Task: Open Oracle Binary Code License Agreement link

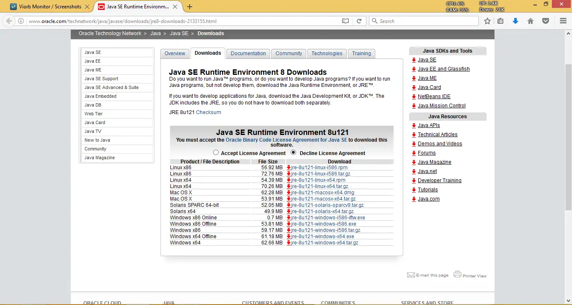Action: 286,140
